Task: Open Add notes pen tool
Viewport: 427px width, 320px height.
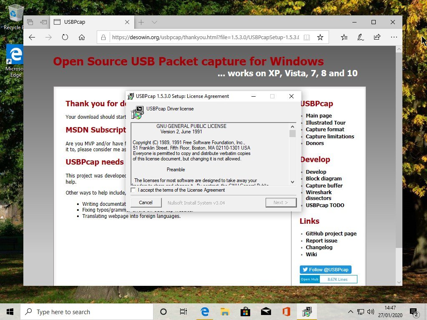Action: coord(361,37)
